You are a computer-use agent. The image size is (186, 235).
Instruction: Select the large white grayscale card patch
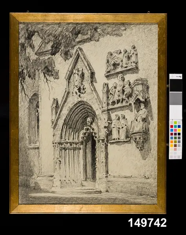176,112
